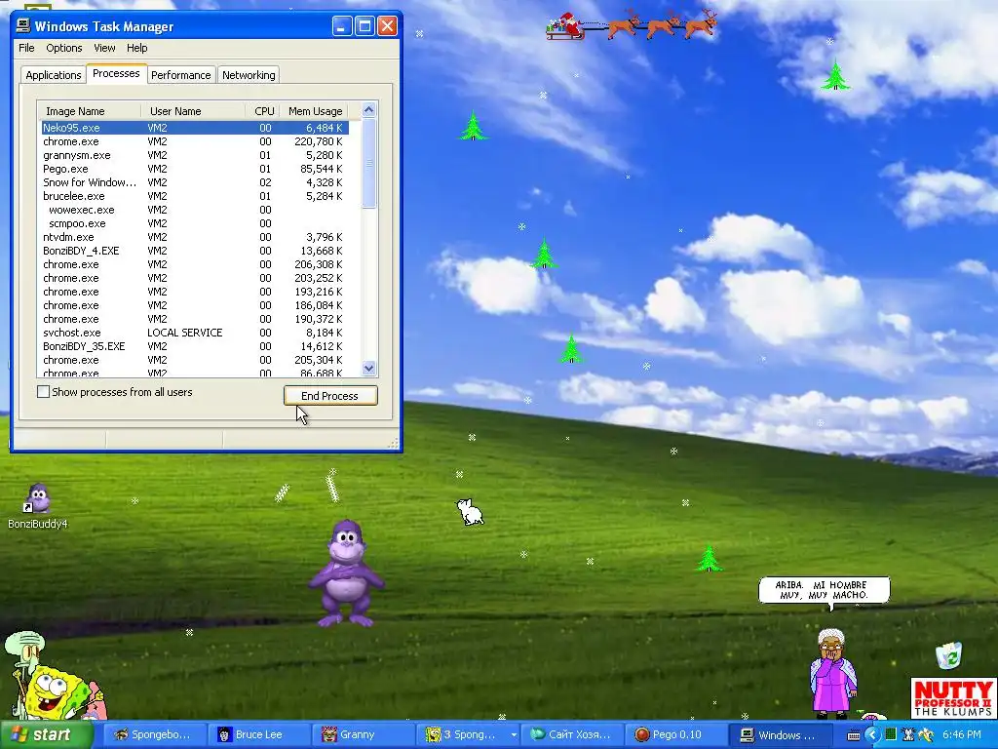Open the File menu

coord(26,48)
